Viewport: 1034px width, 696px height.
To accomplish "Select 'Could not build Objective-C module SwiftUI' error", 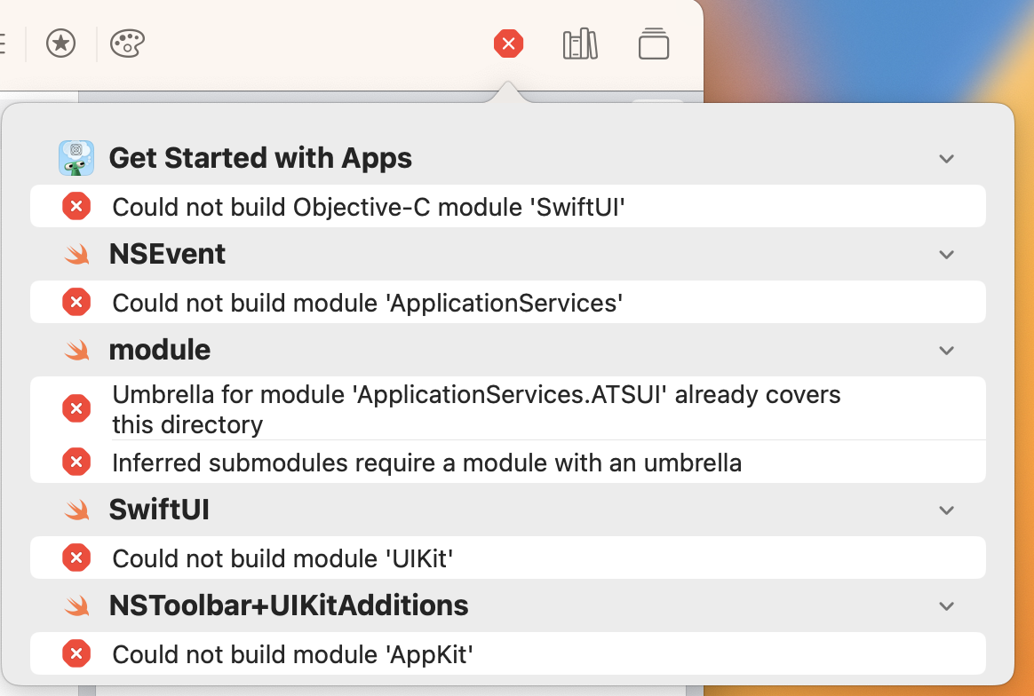I will coord(508,206).
